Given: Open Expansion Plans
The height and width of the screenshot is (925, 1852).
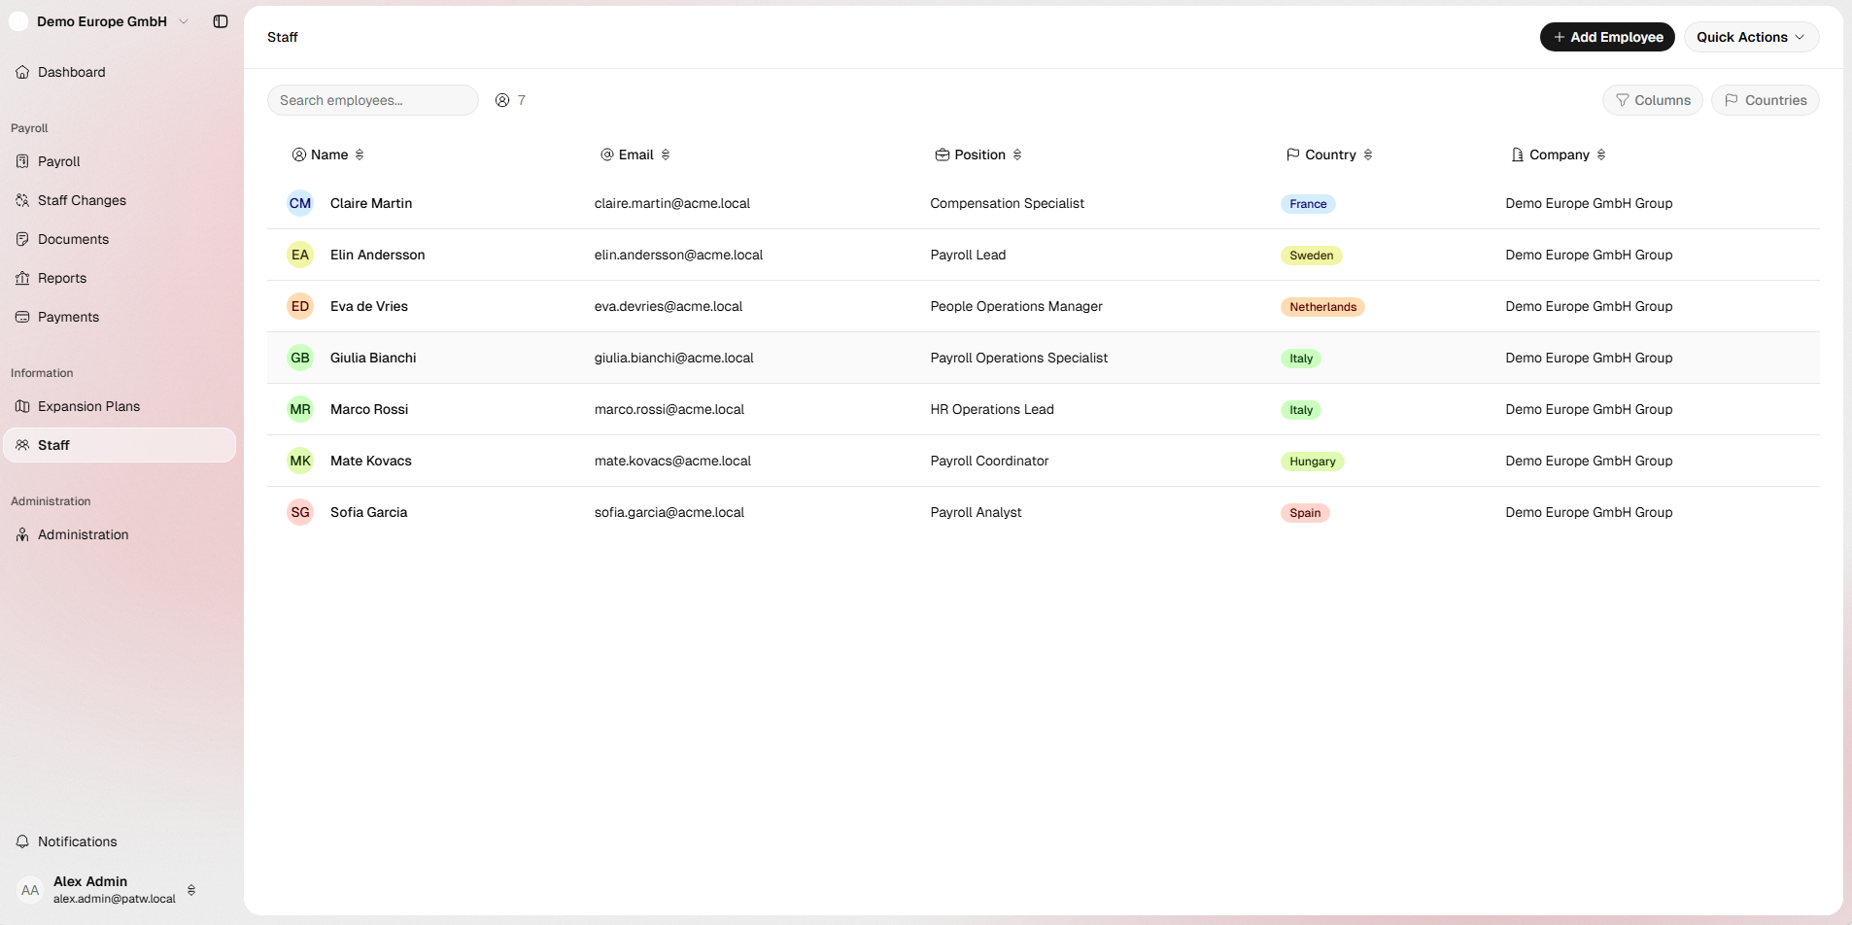Looking at the screenshot, I should click(x=120, y=406).
